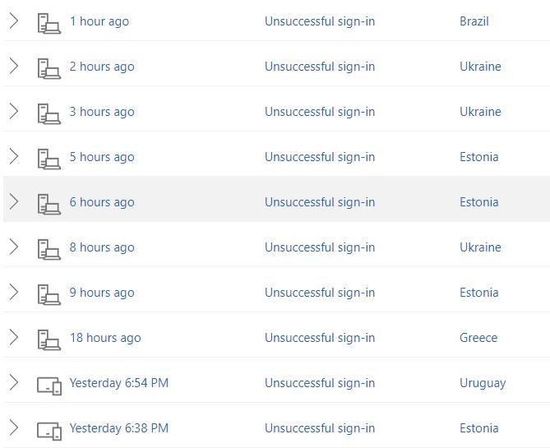Open the 2 hours ago timestamp link
This screenshot has width=550, height=448.
point(102,67)
